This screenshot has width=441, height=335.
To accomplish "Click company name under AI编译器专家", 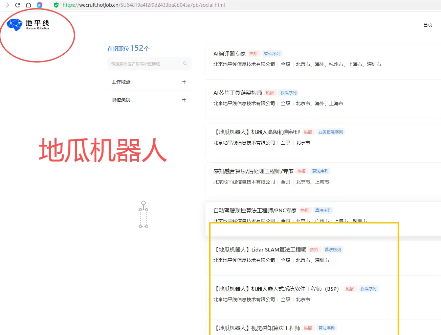I will (244, 64).
